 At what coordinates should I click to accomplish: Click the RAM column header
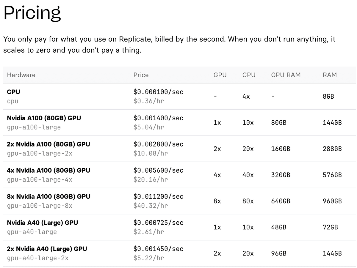[330, 75]
